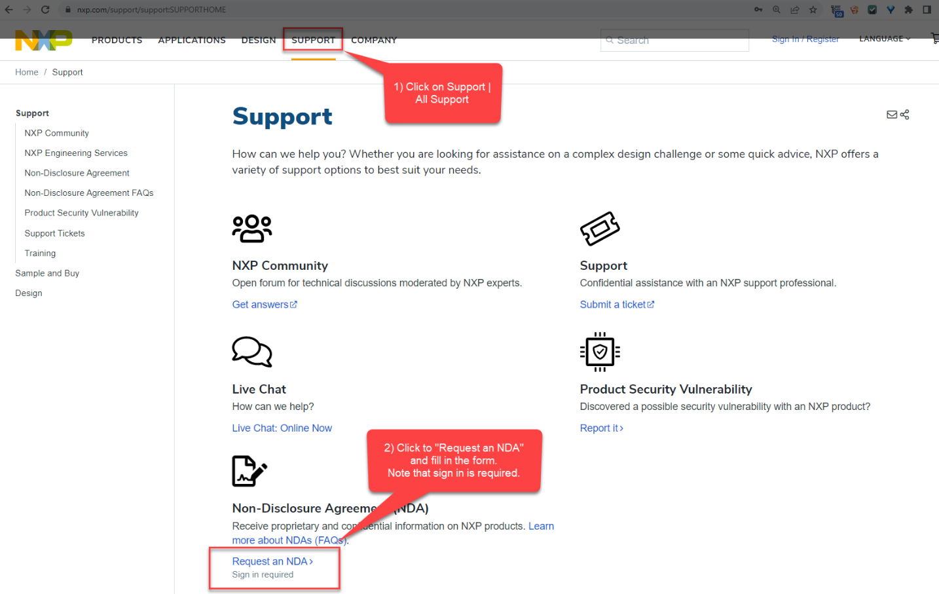Open the PRODUCTS menu
Viewport: 939px width, 594px height.
pyautogui.click(x=117, y=40)
